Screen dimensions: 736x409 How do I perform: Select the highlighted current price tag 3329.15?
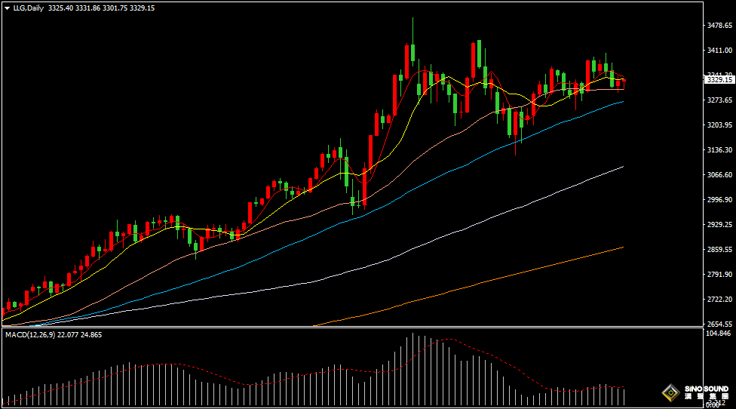click(718, 79)
